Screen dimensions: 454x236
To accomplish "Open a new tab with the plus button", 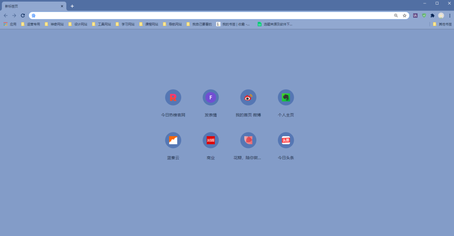I will [72, 6].
